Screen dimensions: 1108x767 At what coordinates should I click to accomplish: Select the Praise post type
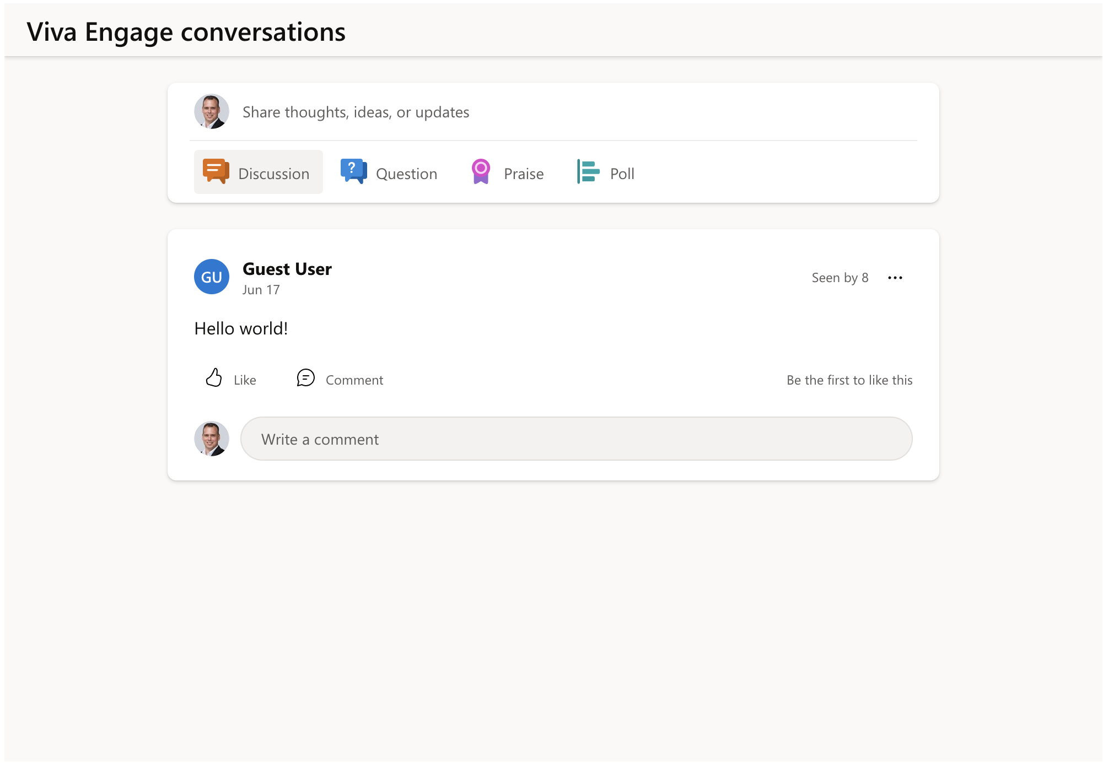tap(508, 172)
